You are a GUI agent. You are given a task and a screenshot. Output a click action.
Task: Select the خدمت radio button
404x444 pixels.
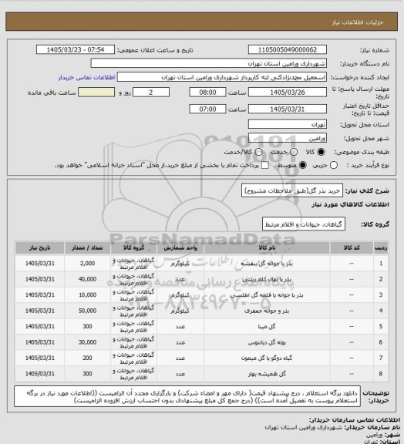point(294,152)
